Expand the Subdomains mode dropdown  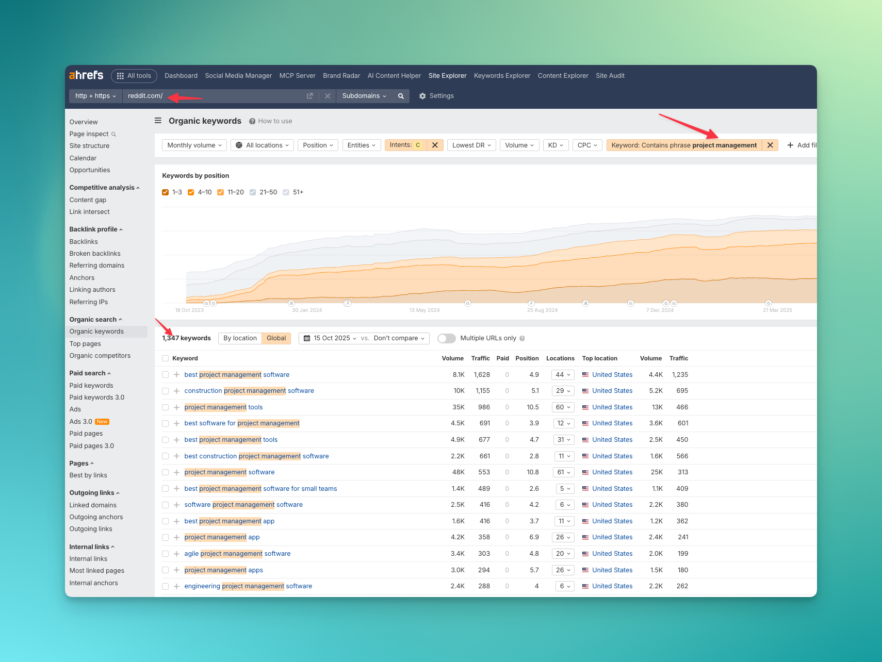pyautogui.click(x=364, y=96)
